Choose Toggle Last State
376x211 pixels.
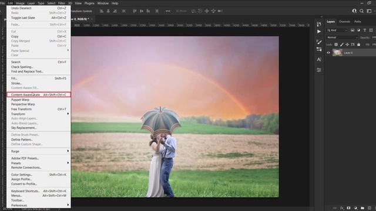pos(38,18)
